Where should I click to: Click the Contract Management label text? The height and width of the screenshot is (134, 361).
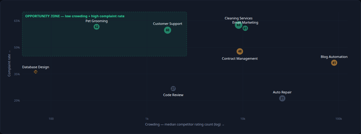[x=240, y=59]
